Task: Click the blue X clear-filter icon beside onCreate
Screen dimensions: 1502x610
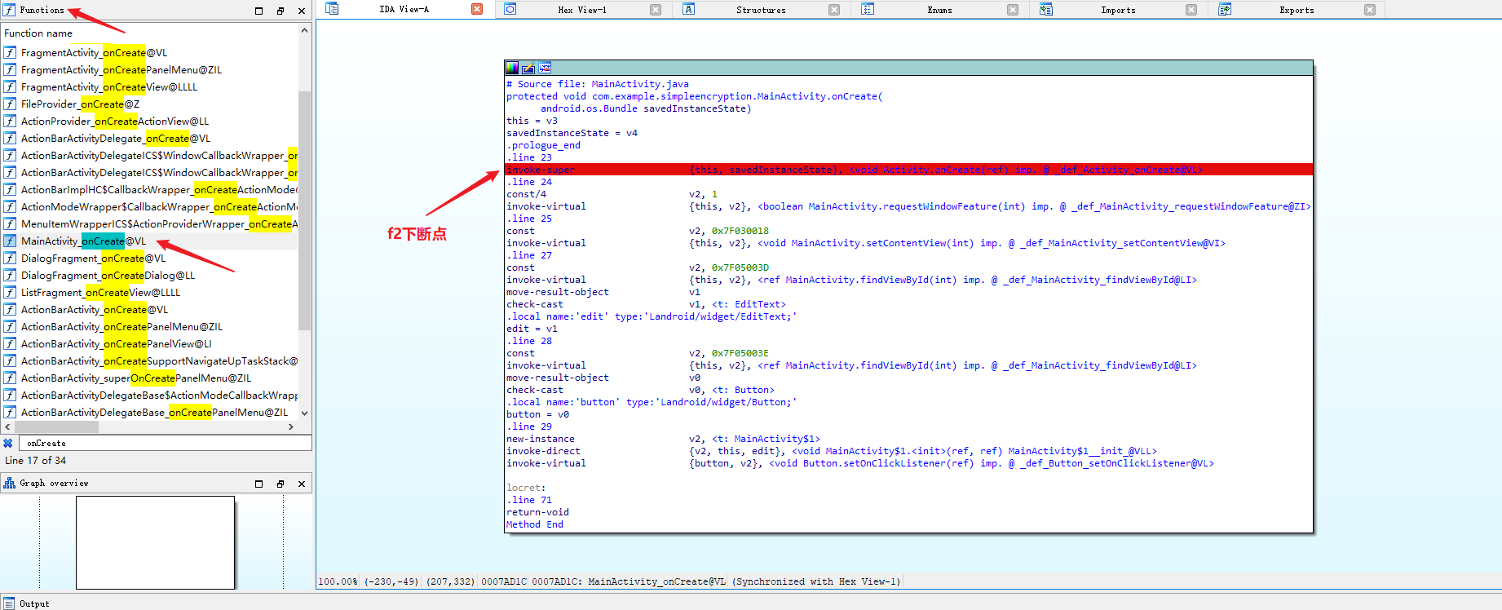Action: click(8, 443)
